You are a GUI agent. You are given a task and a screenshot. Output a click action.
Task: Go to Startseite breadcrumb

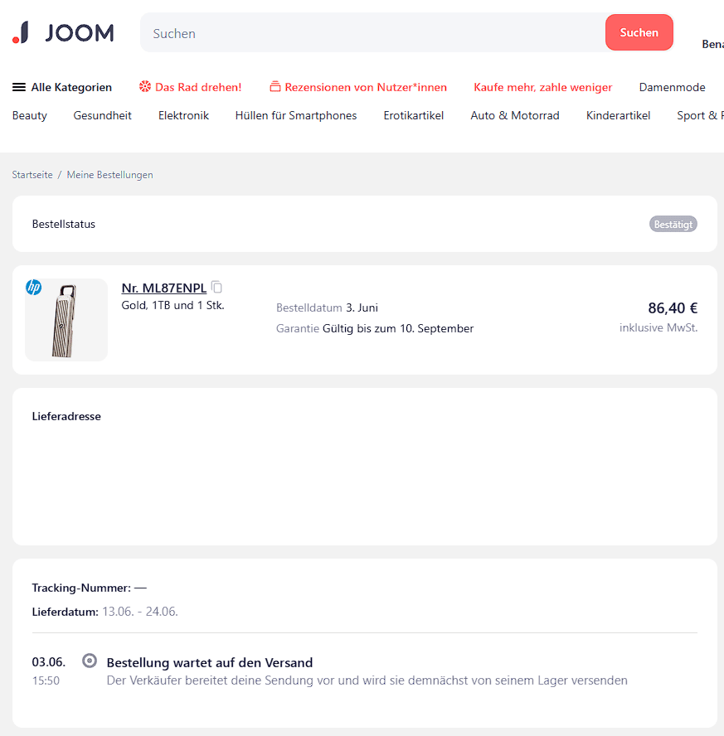coord(32,175)
